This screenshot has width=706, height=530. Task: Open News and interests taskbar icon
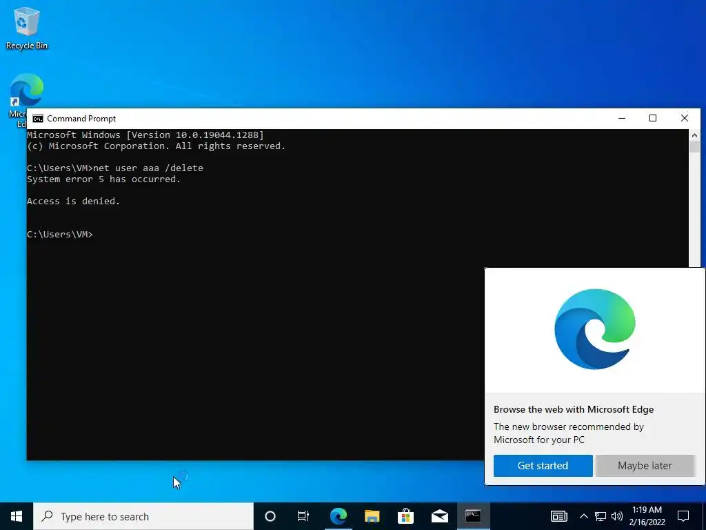tap(558, 516)
